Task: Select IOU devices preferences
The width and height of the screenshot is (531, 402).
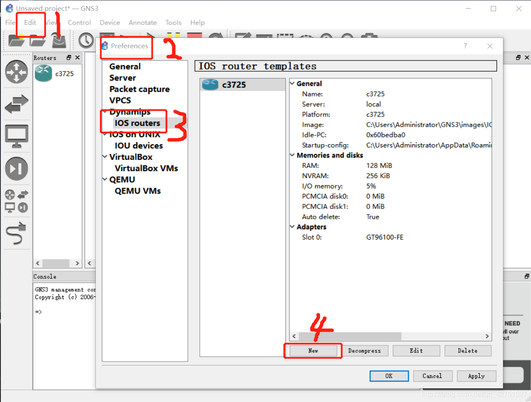Action: [x=139, y=146]
